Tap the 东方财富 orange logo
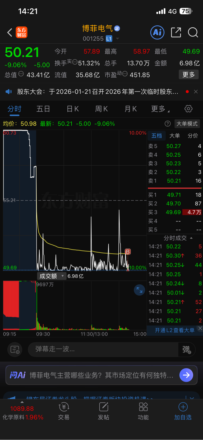This screenshot has width=203, height=440. pyautogui.click(x=21, y=32)
